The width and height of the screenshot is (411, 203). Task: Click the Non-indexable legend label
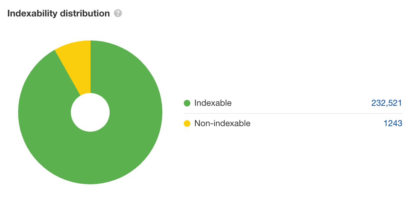point(222,124)
